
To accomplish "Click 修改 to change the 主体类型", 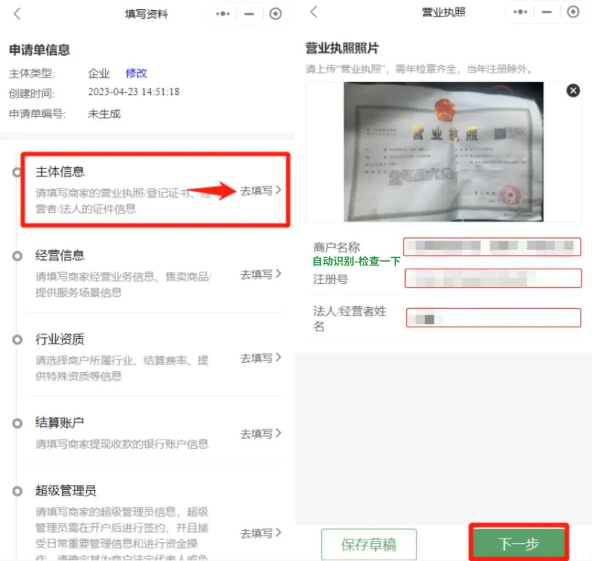I will click(135, 73).
